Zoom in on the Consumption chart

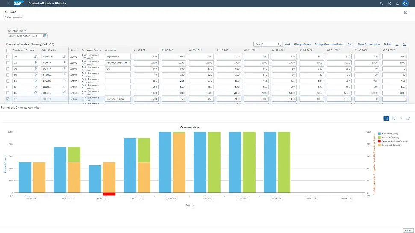[394, 118]
